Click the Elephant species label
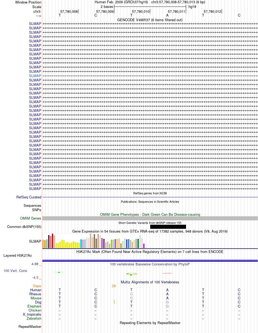 [34, 306]
